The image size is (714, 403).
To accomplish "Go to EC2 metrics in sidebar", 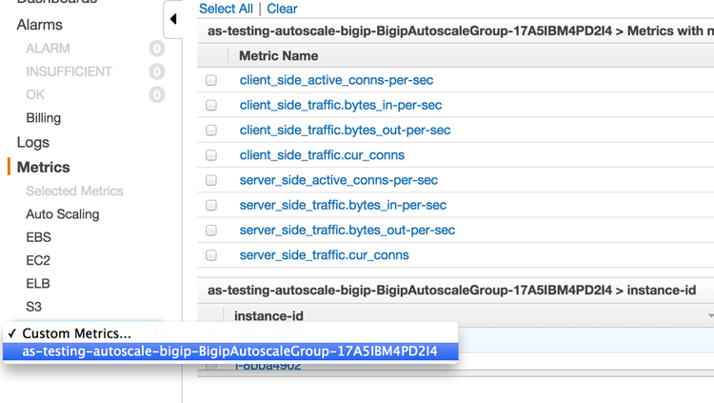I will [38, 260].
